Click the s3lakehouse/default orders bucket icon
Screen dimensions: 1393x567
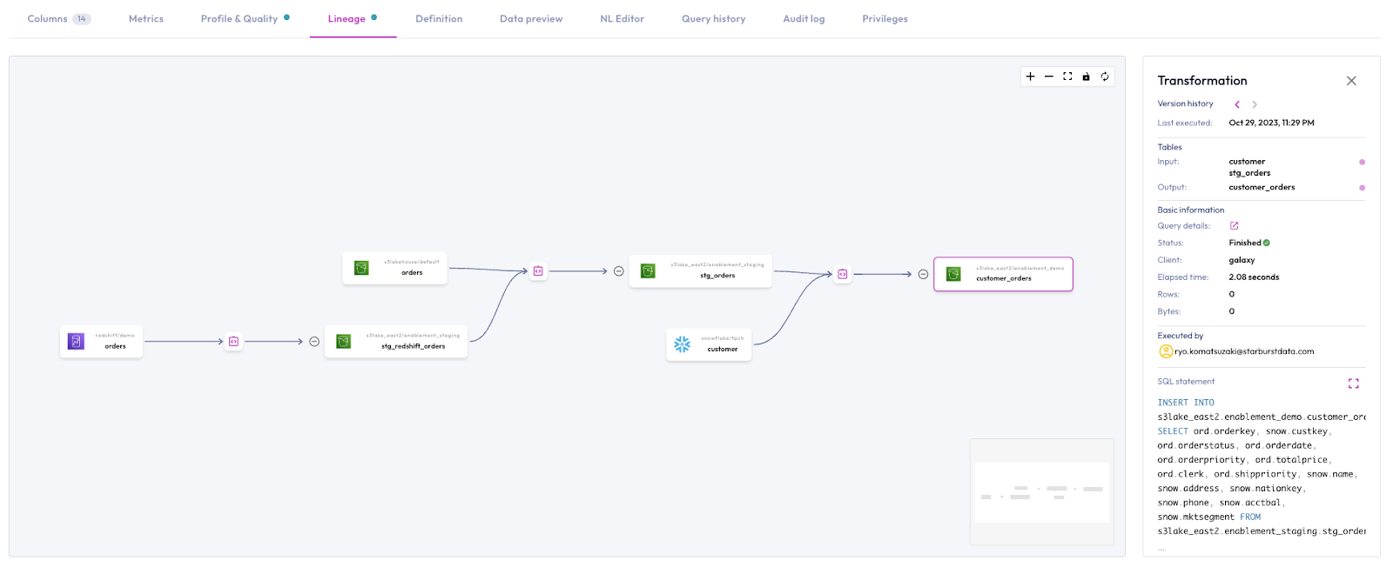coord(361,268)
